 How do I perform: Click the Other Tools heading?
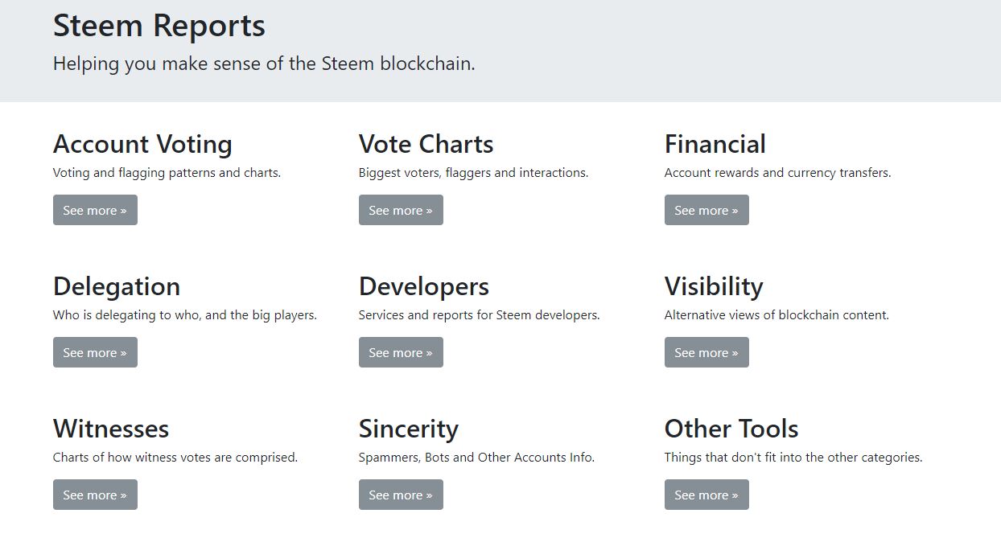click(731, 429)
